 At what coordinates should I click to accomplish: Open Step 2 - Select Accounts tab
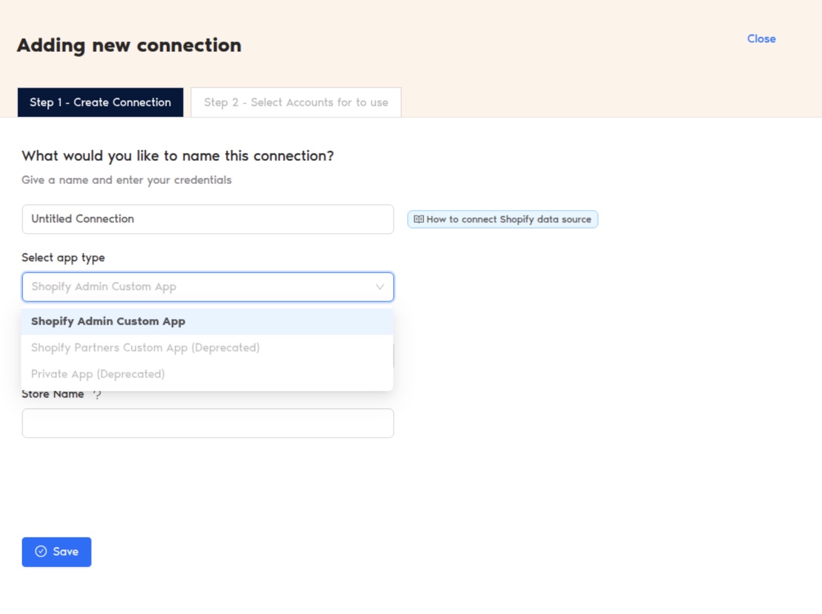point(296,103)
